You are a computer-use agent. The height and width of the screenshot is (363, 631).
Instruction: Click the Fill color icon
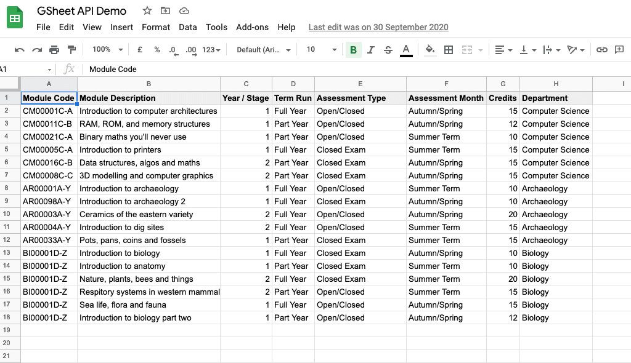tap(429, 50)
